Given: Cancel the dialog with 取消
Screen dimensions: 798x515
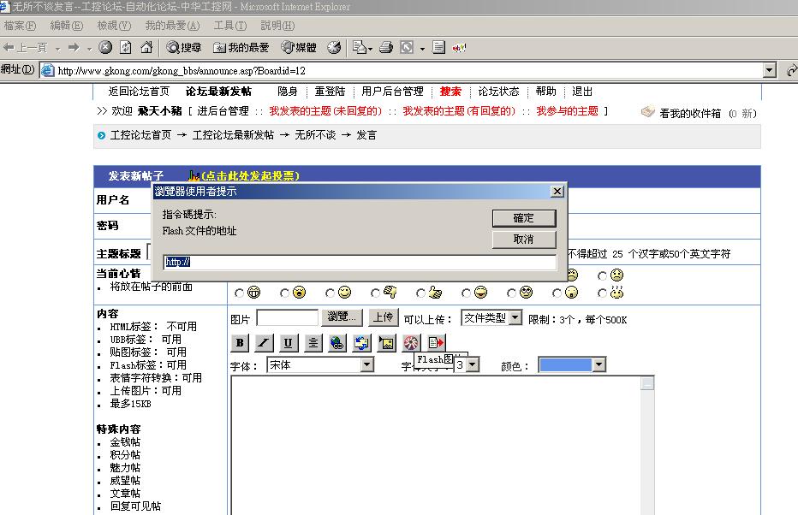Looking at the screenshot, I should click(x=524, y=239).
